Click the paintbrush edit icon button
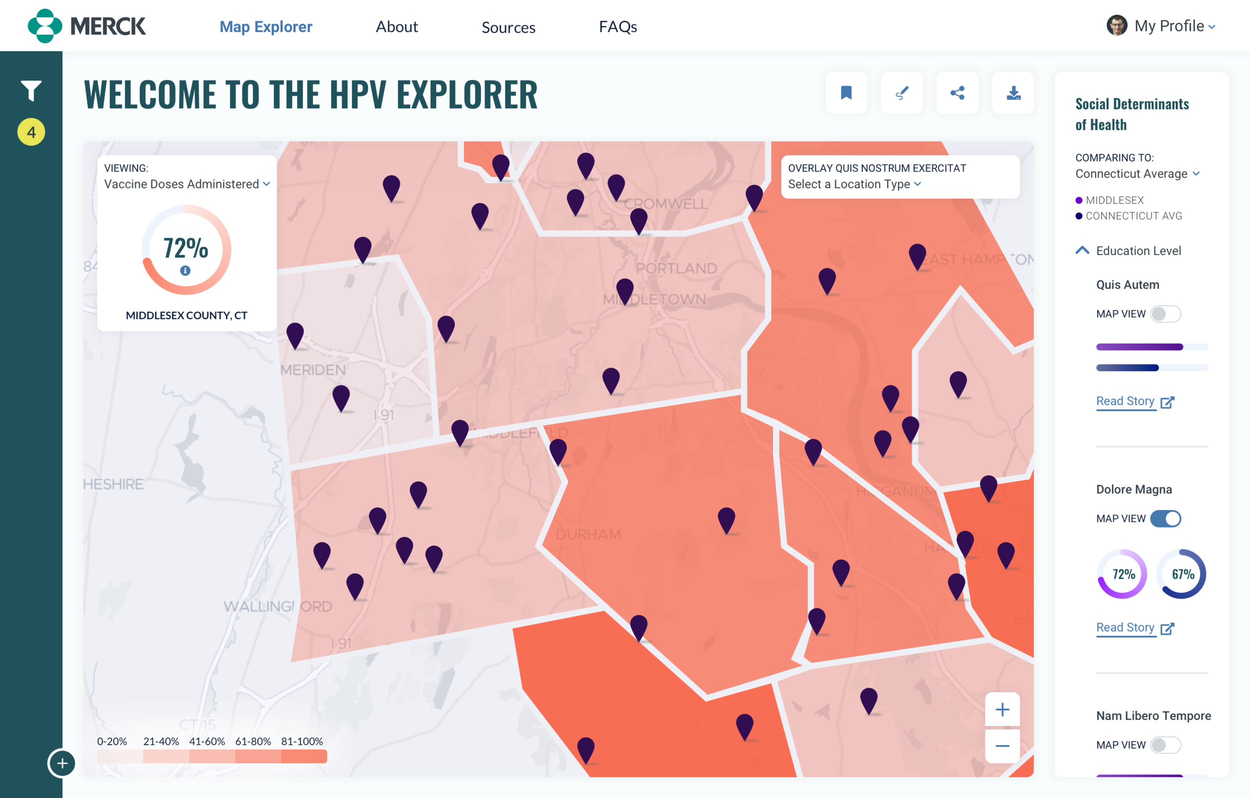This screenshot has width=1250, height=798. pos(901,93)
